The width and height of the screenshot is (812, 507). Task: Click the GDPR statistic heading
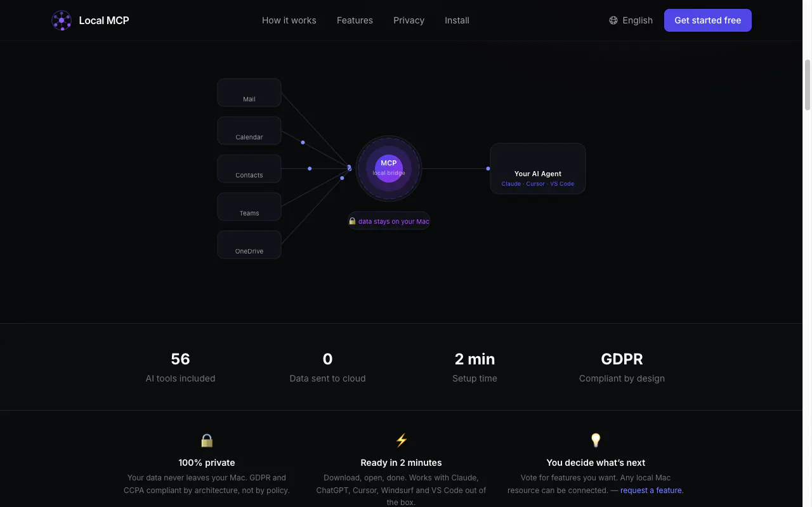pyautogui.click(x=622, y=359)
